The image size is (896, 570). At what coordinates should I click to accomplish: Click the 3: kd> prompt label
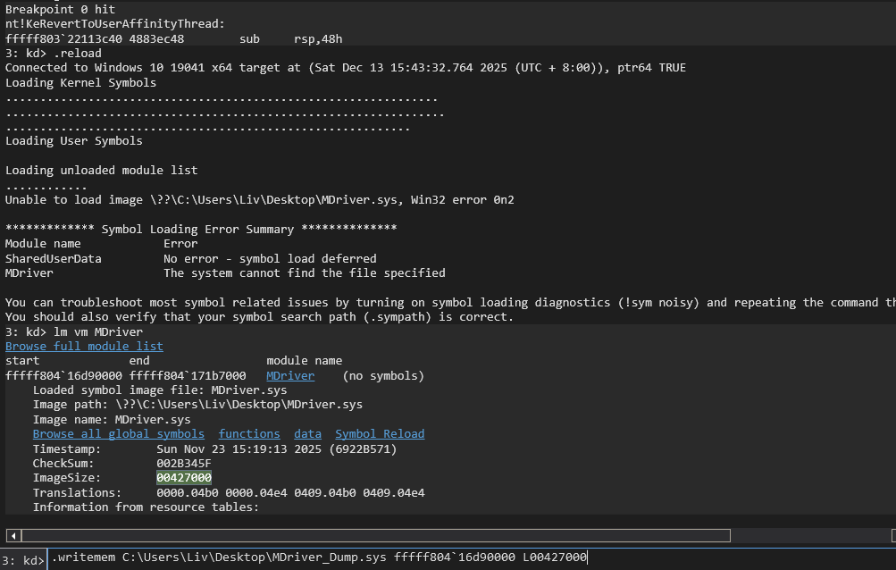coord(23,559)
